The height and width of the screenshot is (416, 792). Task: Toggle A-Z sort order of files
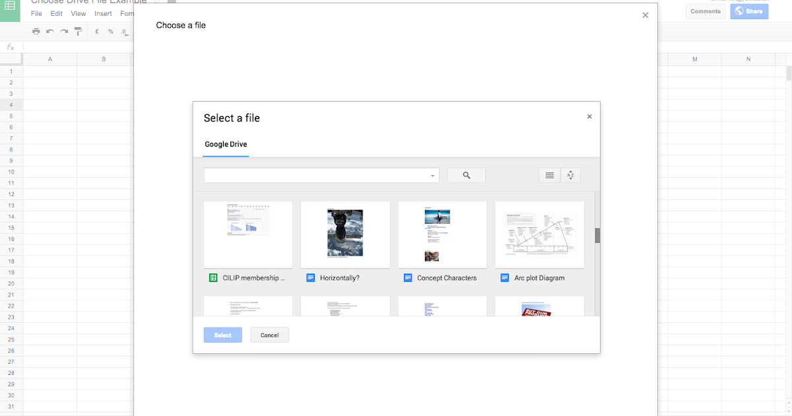tap(570, 175)
